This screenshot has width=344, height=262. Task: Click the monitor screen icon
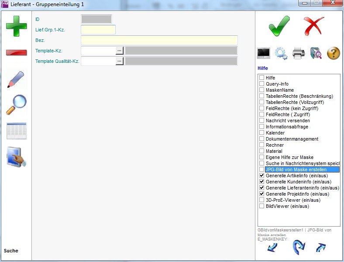[x=264, y=53]
